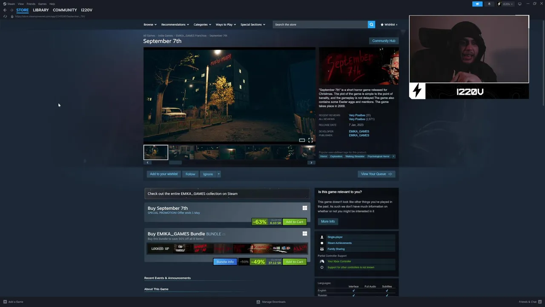Screen dimensions: 545x307
Task: Open the Steam menu
Action: [9, 4]
